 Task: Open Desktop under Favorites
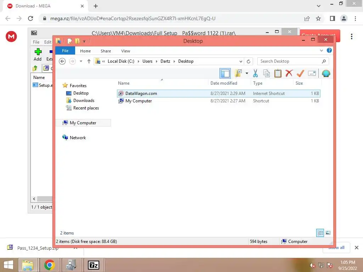[x=81, y=93]
